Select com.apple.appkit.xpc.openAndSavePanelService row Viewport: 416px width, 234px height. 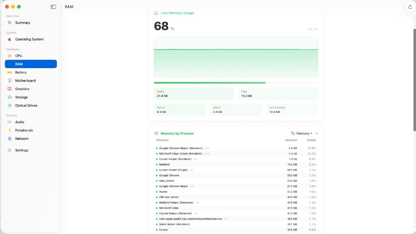[x=236, y=219]
